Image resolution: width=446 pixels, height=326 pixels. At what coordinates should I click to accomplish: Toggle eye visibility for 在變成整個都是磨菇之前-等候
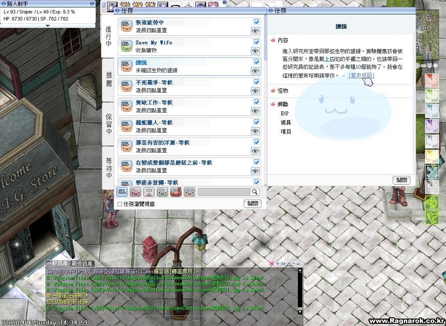pyautogui.click(x=255, y=171)
